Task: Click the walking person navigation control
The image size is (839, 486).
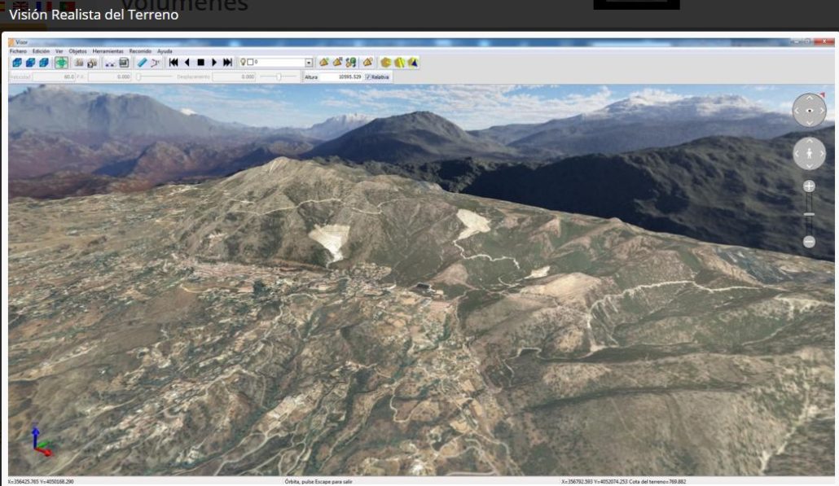Action: click(x=809, y=154)
